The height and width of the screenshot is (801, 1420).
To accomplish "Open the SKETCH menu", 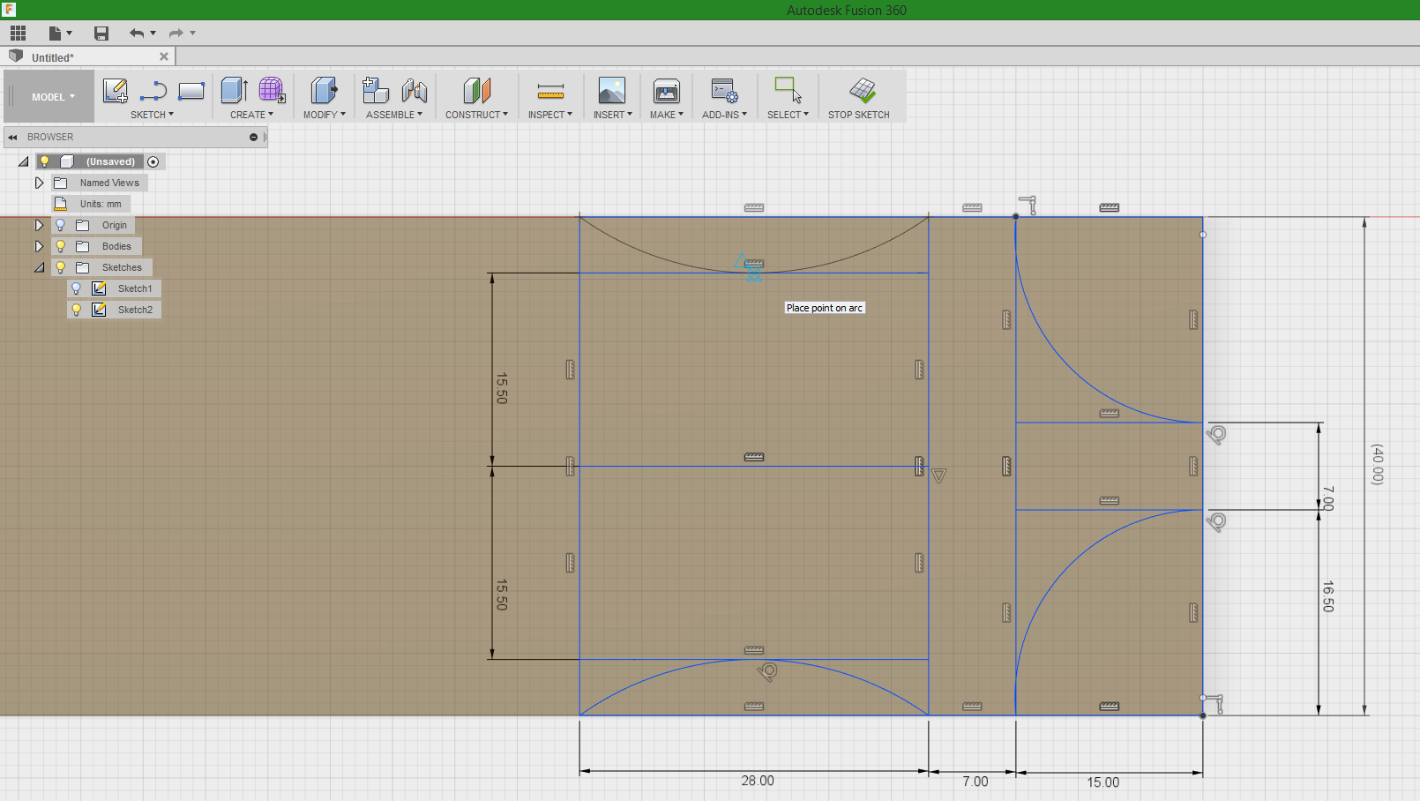I will point(152,115).
